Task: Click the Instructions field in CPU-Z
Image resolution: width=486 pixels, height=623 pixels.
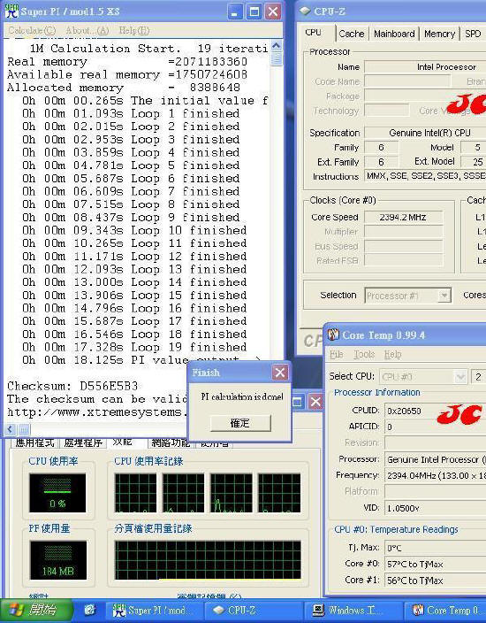Action: pos(425,176)
